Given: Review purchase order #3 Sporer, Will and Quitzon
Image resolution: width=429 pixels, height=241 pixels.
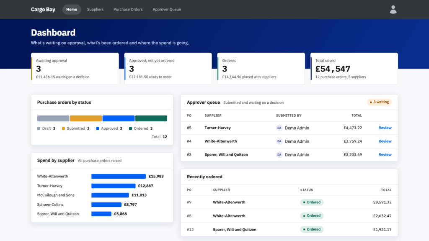Looking at the screenshot, I should click(385, 155).
